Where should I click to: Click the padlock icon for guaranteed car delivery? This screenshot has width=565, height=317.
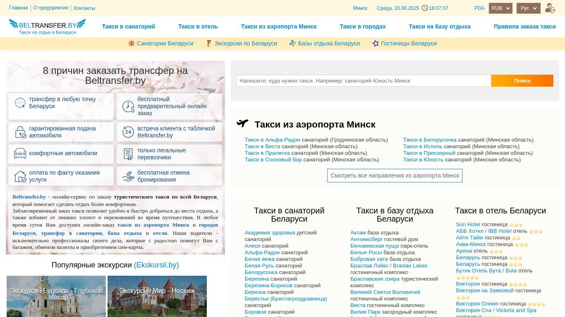20,132
